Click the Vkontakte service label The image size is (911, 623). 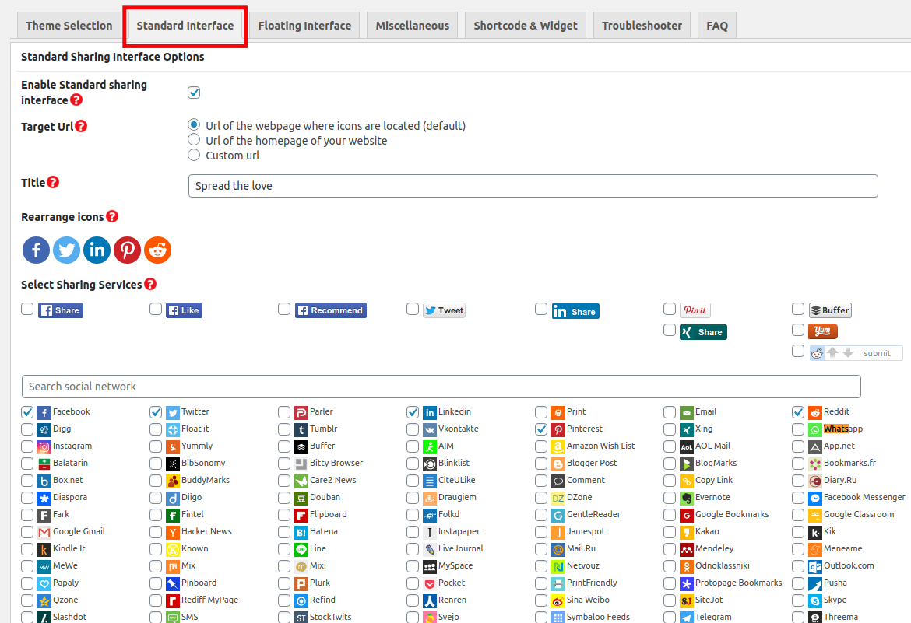click(459, 429)
